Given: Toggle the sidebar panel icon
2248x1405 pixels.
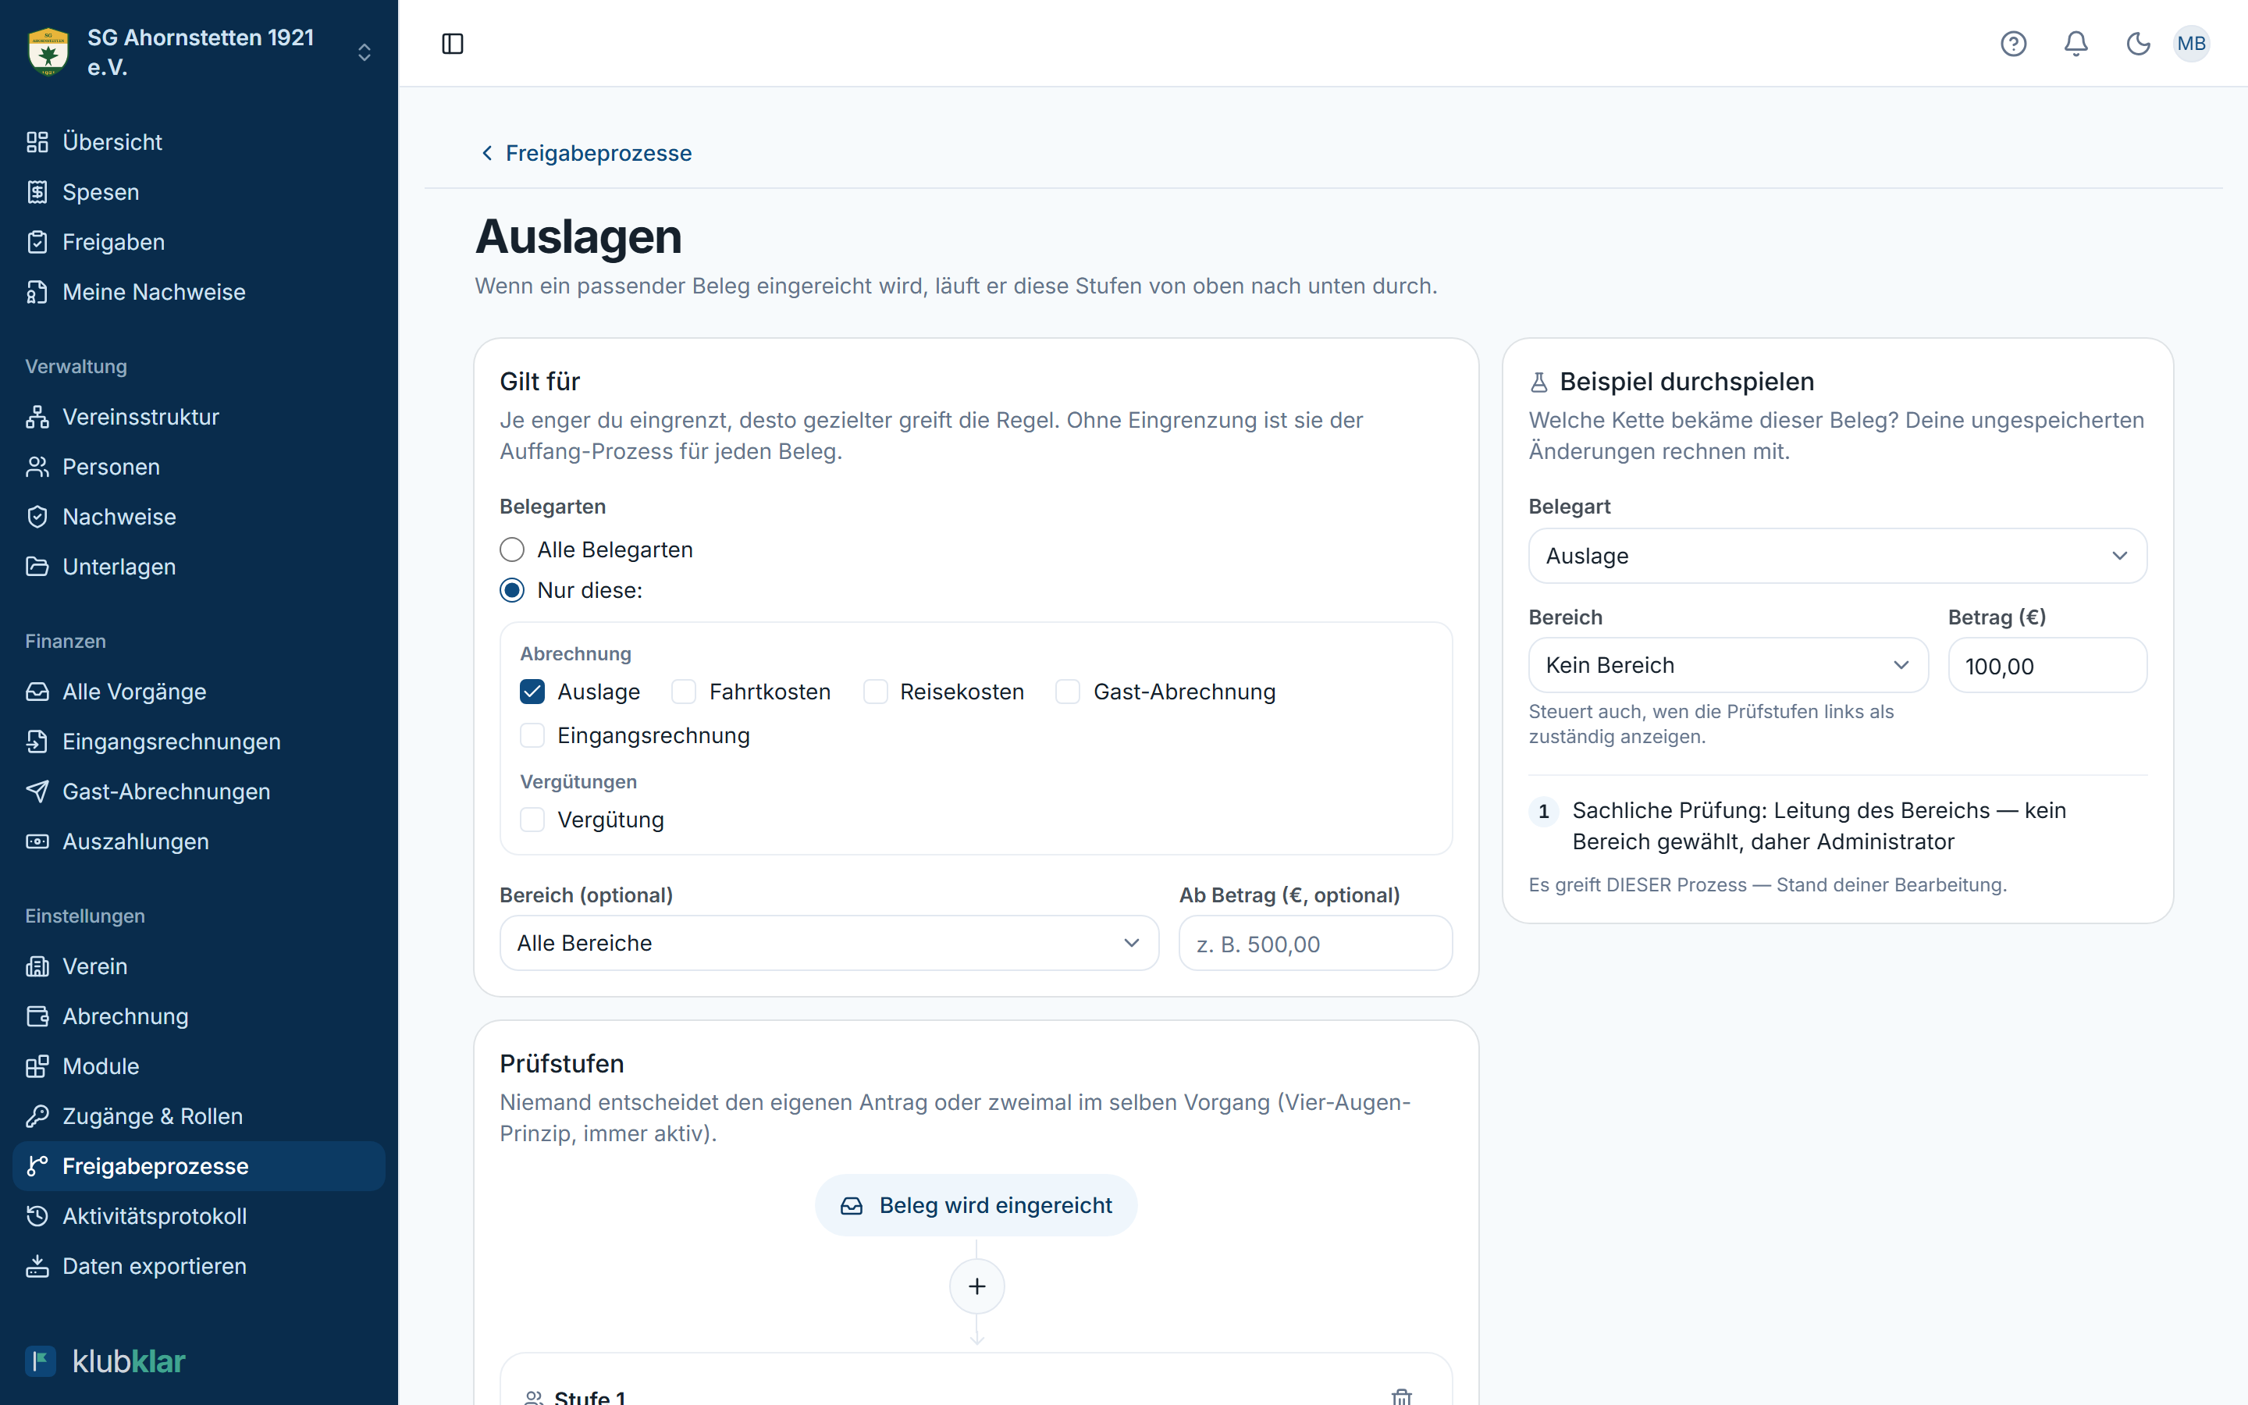Looking at the screenshot, I should (x=453, y=44).
